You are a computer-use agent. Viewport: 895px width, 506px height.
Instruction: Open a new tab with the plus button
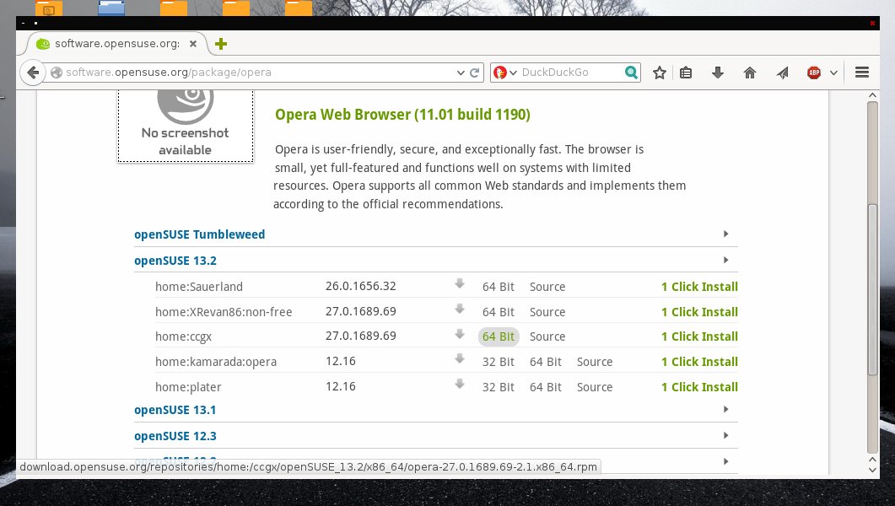pos(221,44)
